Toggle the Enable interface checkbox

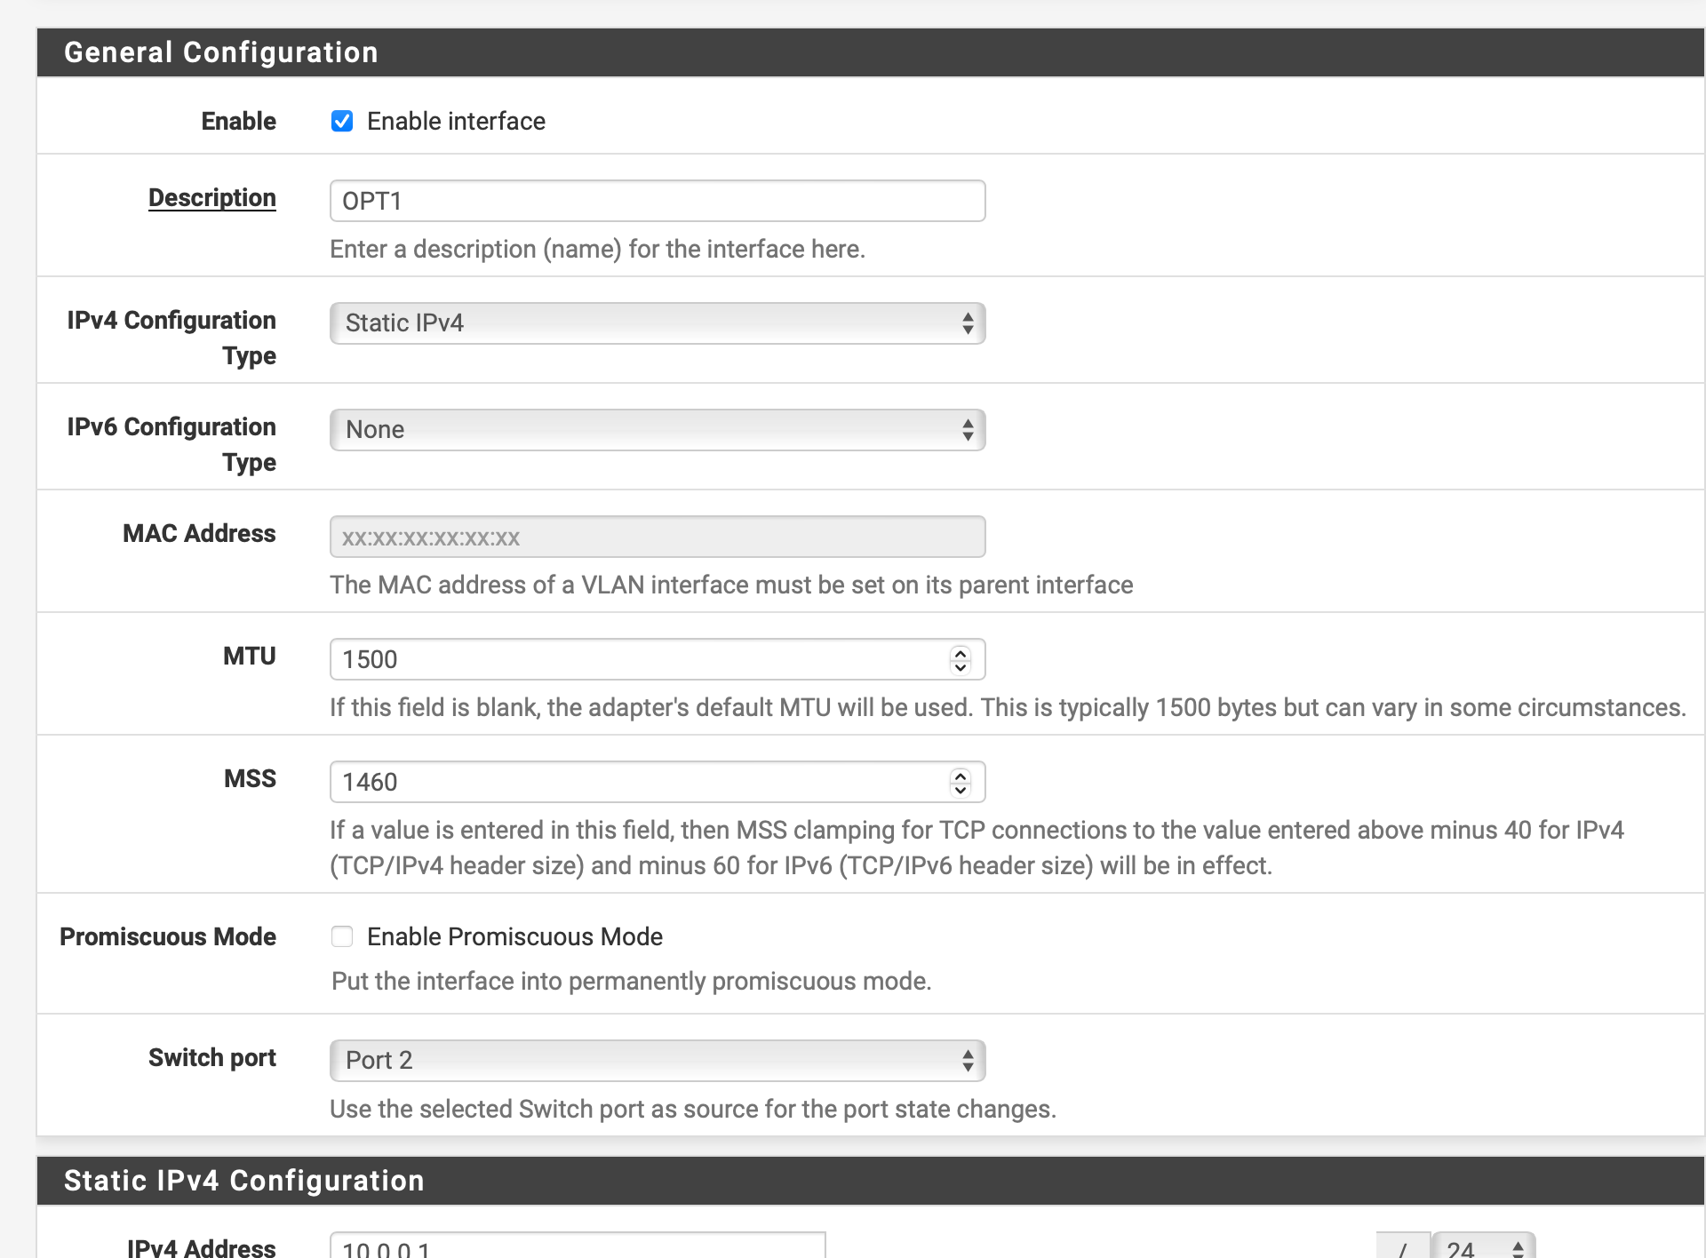pos(340,121)
